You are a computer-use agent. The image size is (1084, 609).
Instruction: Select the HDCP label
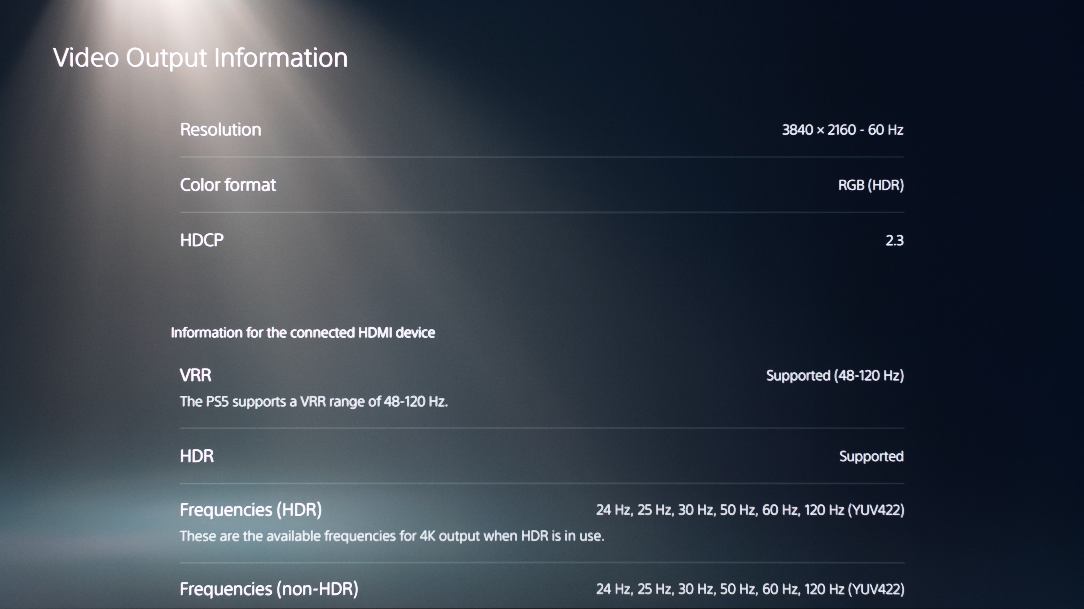click(202, 240)
